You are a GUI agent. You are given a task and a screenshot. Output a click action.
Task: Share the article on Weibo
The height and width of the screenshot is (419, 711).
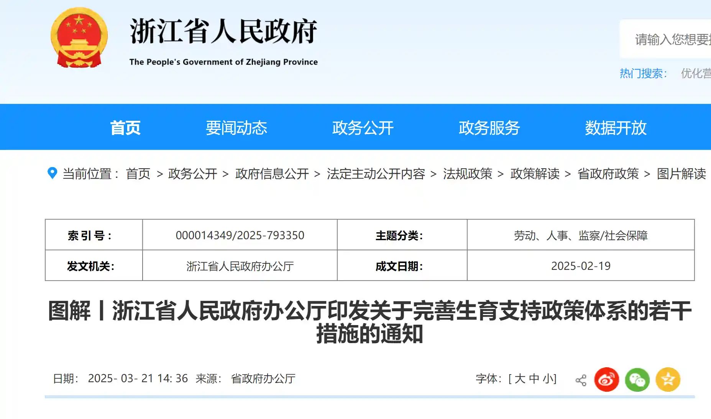[607, 379]
